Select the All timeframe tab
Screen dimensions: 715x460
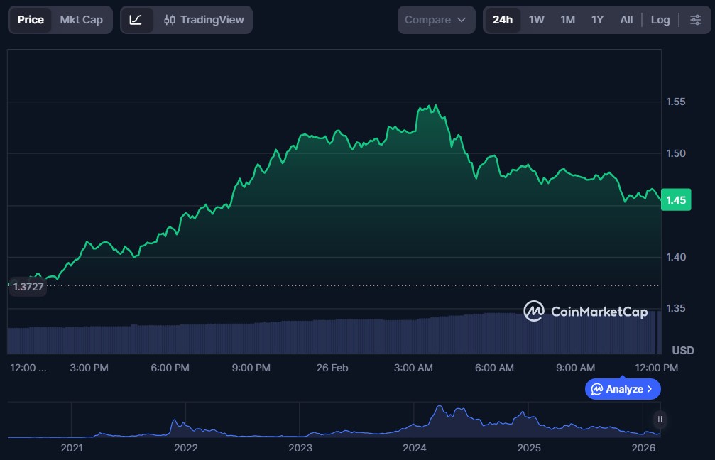point(626,20)
